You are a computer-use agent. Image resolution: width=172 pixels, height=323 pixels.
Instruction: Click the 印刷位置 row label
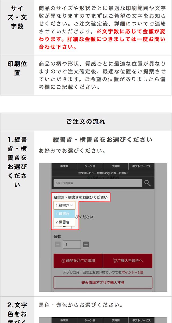[x=17, y=68]
